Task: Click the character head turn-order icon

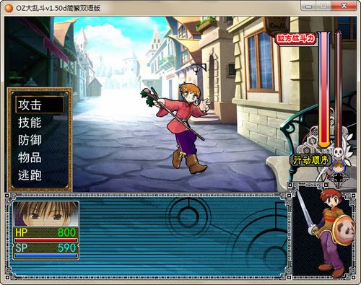Action: tap(338, 166)
